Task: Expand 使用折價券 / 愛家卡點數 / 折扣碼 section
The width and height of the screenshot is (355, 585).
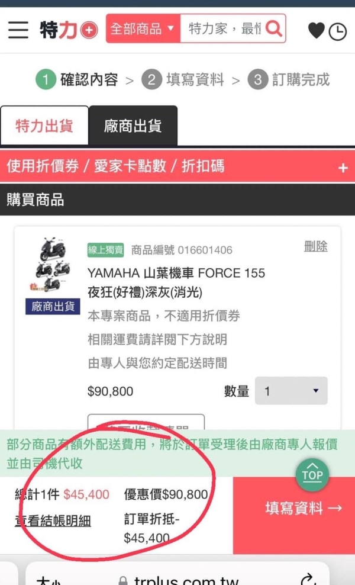Action: [177, 166]
